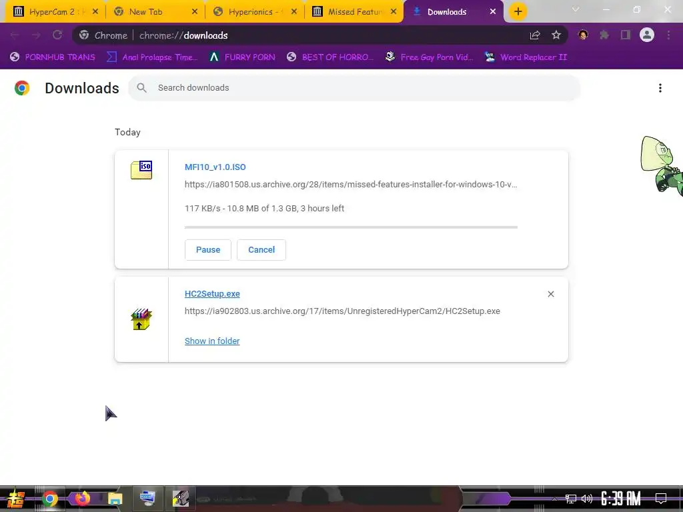The height and width of the screenshot is (512, 683).
Task: Click the Today date heading
Action: (127, 133)
